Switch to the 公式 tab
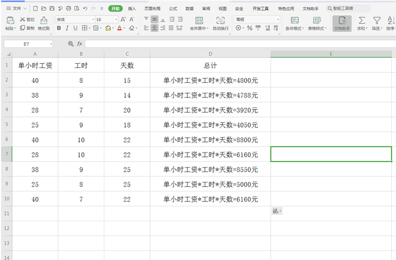396x260 pixels. click(173, 9)
